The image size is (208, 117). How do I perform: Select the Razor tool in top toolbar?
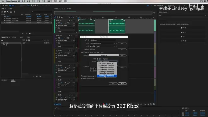[x=32, y=6]
